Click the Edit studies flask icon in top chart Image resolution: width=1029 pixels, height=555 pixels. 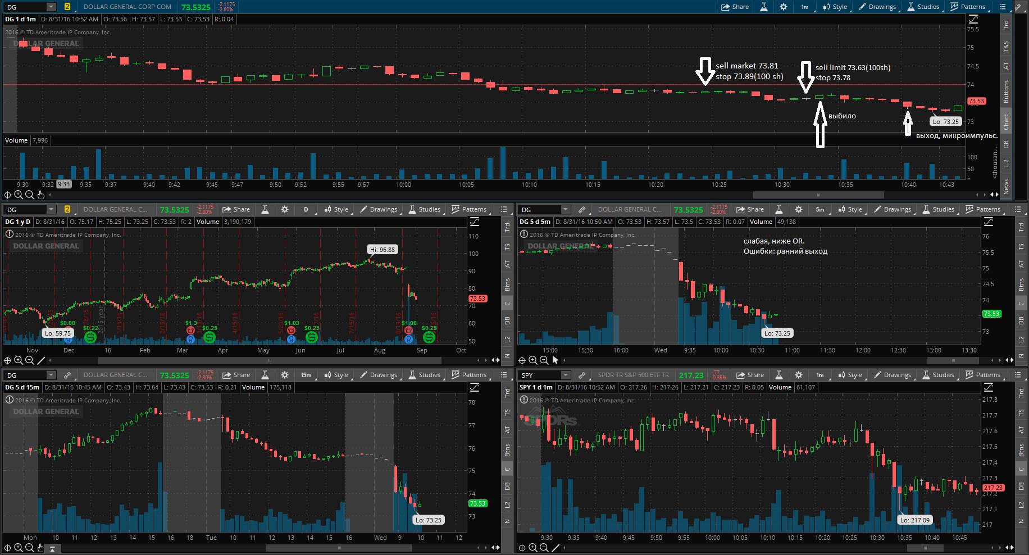click(x=764, y=7)
